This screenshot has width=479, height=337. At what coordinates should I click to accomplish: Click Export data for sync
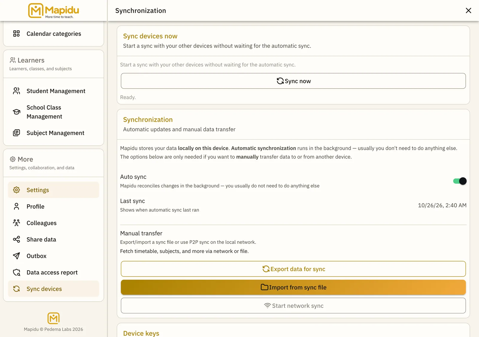point(293,269)
